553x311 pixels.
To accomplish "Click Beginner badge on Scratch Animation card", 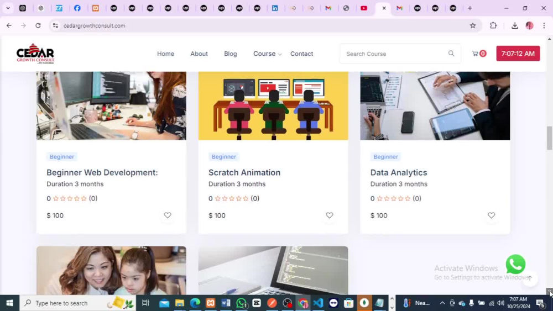I will coord(223,157).
